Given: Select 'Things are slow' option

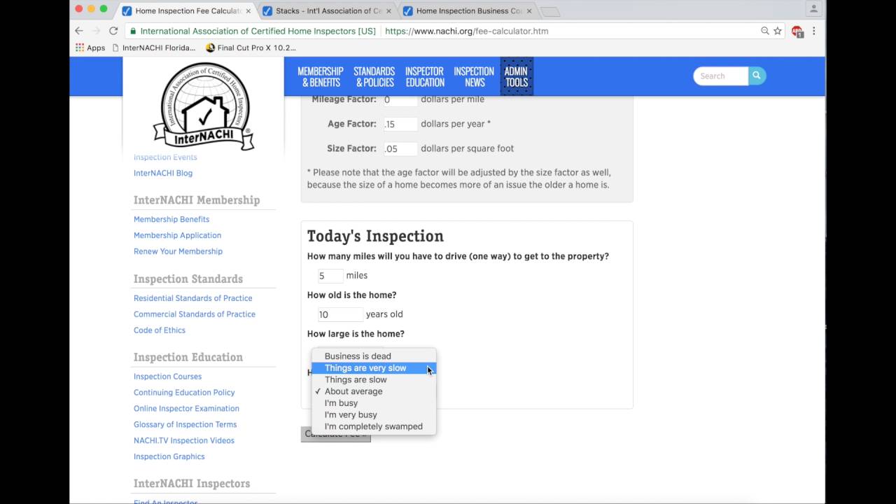Looking at the screenshot, I should click(x=374, y=379).
